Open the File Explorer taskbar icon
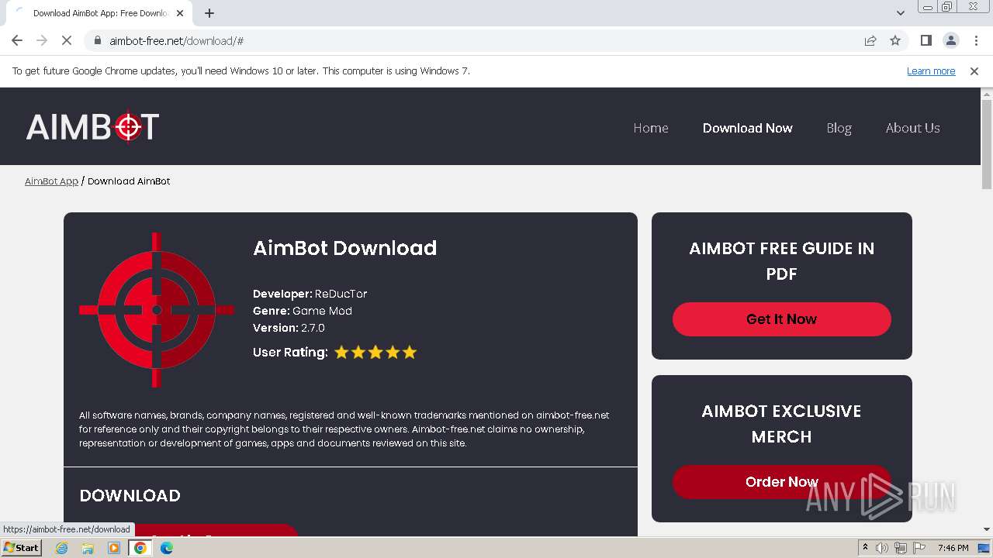This screenshot has height=558, width=993. coord(88,548)
